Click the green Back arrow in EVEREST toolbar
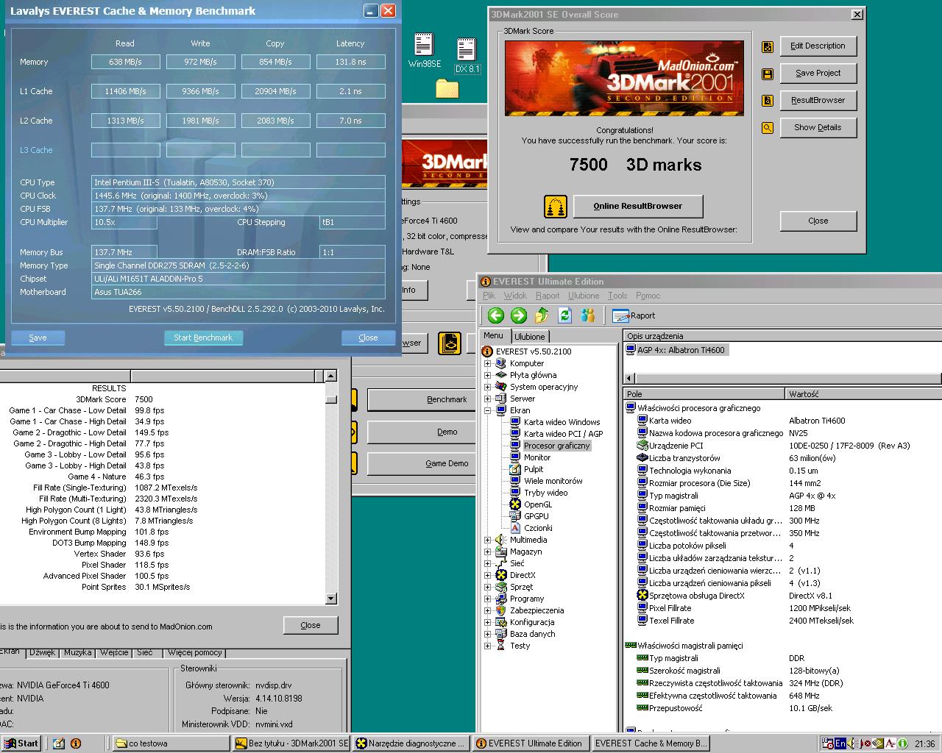Screen dimensions: 942x753 [x=496, y=315]
